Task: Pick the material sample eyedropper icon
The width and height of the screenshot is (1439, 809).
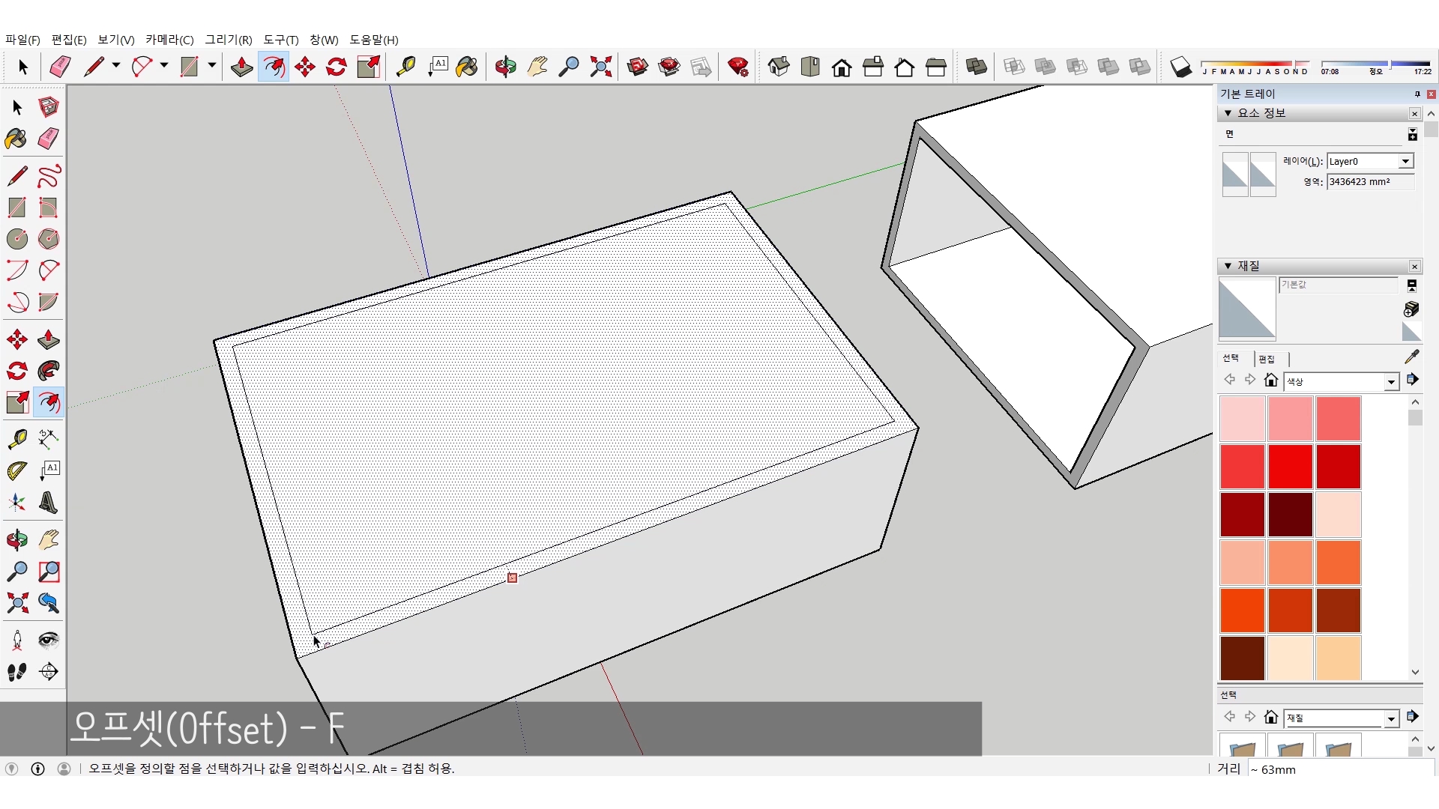Action: (1412, 357)
